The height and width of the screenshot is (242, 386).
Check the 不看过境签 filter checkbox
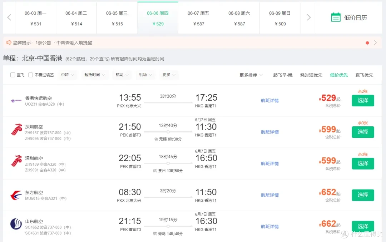[30, 75]
